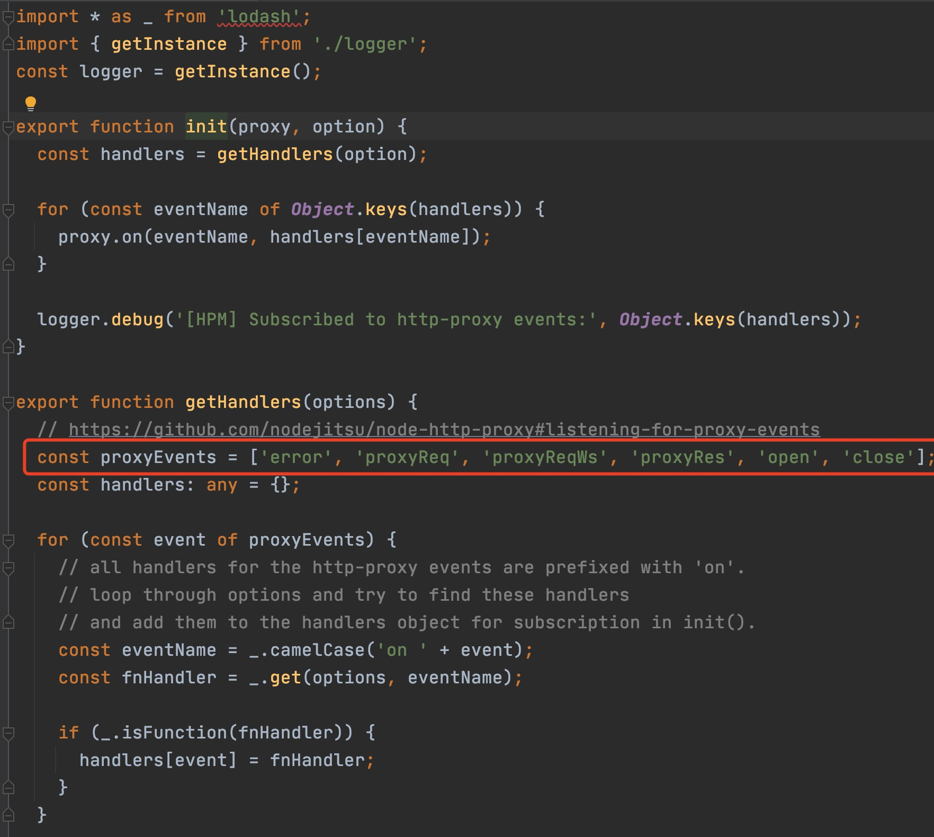Click the highlighted 'init' function name
Viewport: 934px width, 837px height.
pos(206,127)
